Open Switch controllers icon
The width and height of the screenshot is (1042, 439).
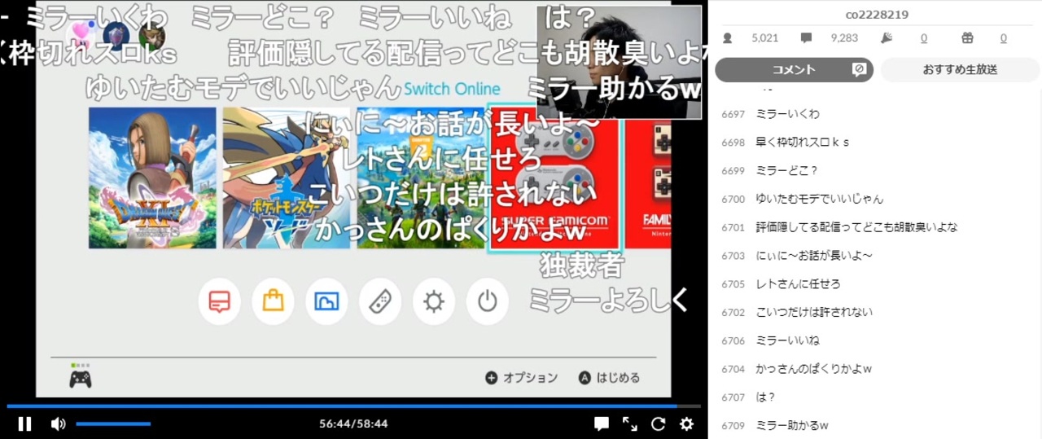point(380,301)
